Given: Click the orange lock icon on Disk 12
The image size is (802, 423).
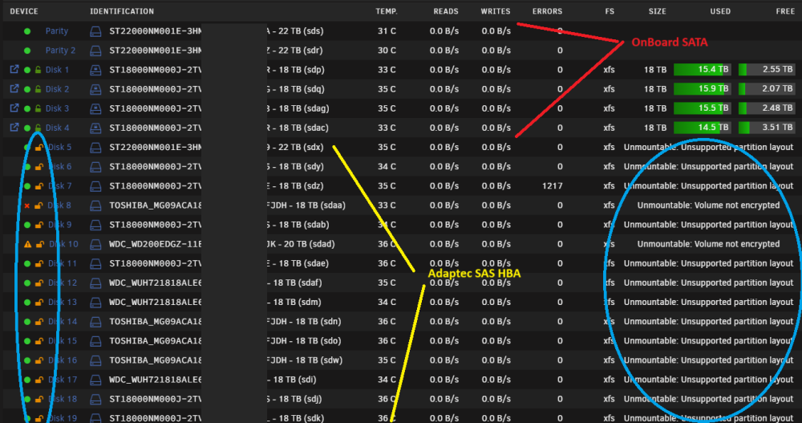Looking at the screenshot, I should pyautogui.click(x=38, y=283).
